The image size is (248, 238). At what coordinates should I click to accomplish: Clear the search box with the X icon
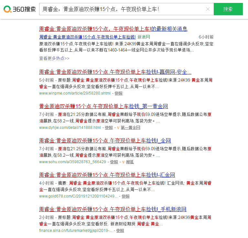point(208,9)
